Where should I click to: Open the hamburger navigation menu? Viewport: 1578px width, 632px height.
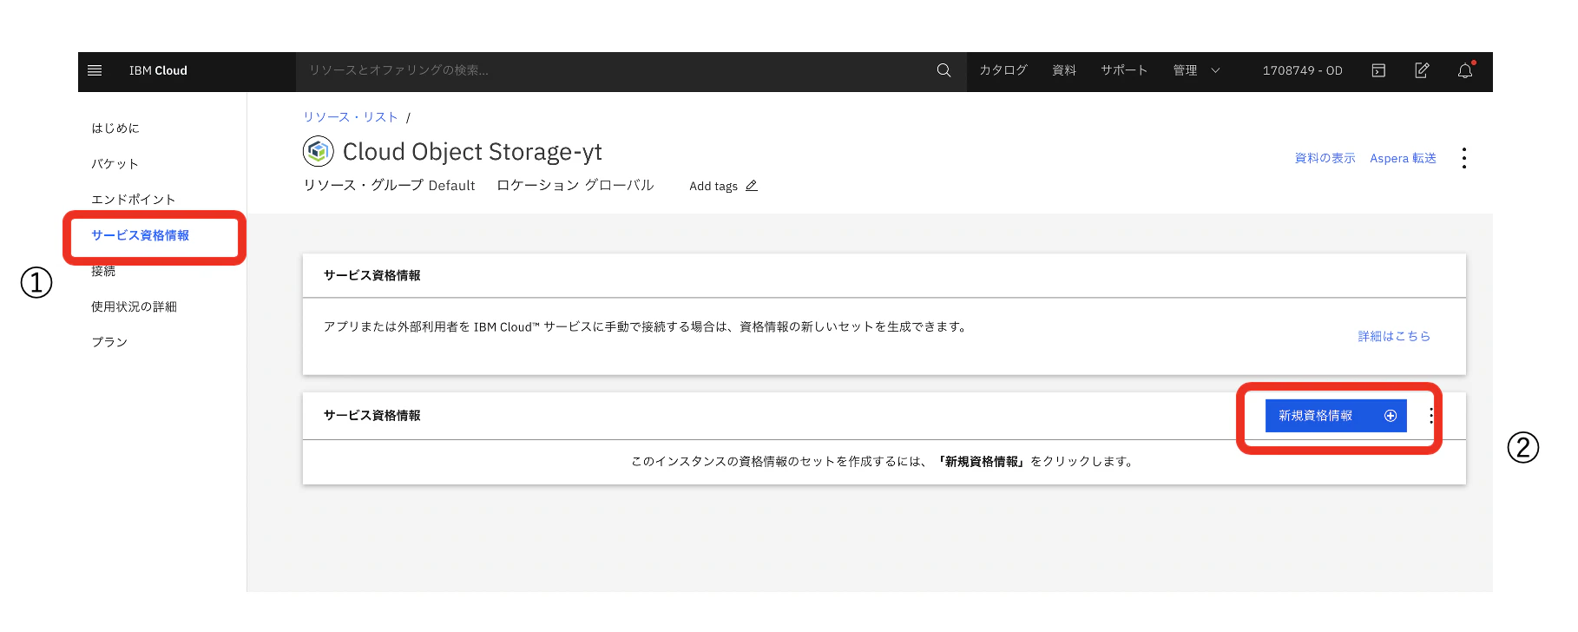point(95,70)
